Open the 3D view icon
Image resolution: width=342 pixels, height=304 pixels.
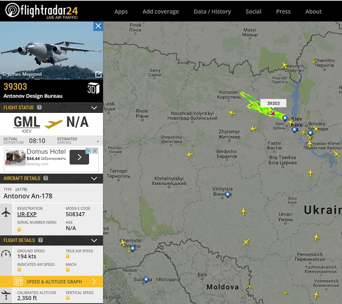point(93,88)
